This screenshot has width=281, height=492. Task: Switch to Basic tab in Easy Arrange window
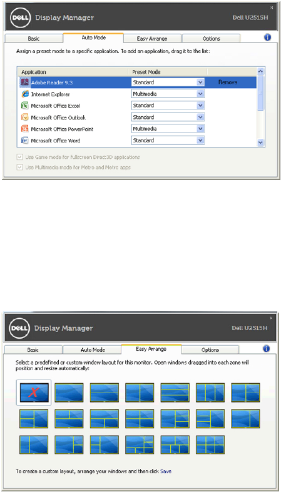[33, 349]
